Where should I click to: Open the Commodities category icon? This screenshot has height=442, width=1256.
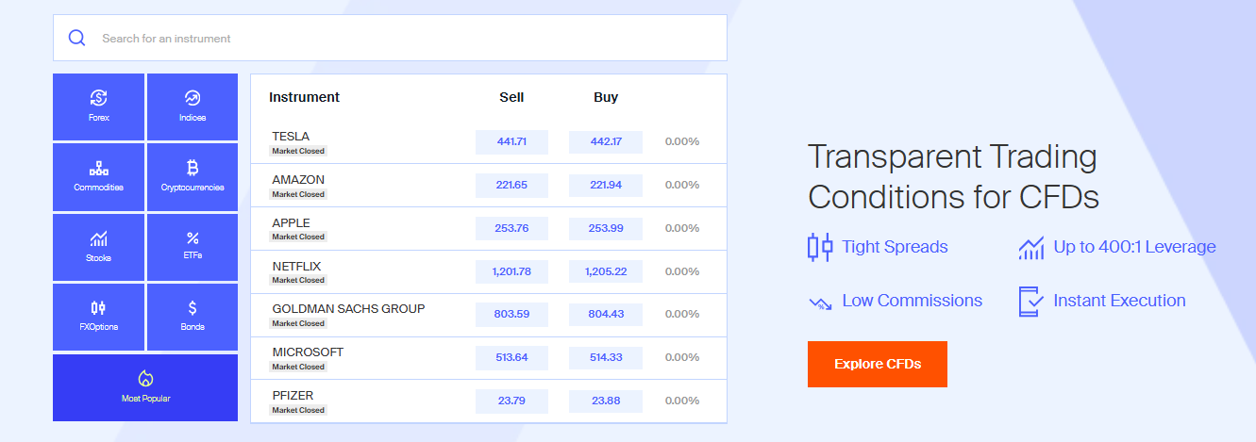click(x=99, y=169)
